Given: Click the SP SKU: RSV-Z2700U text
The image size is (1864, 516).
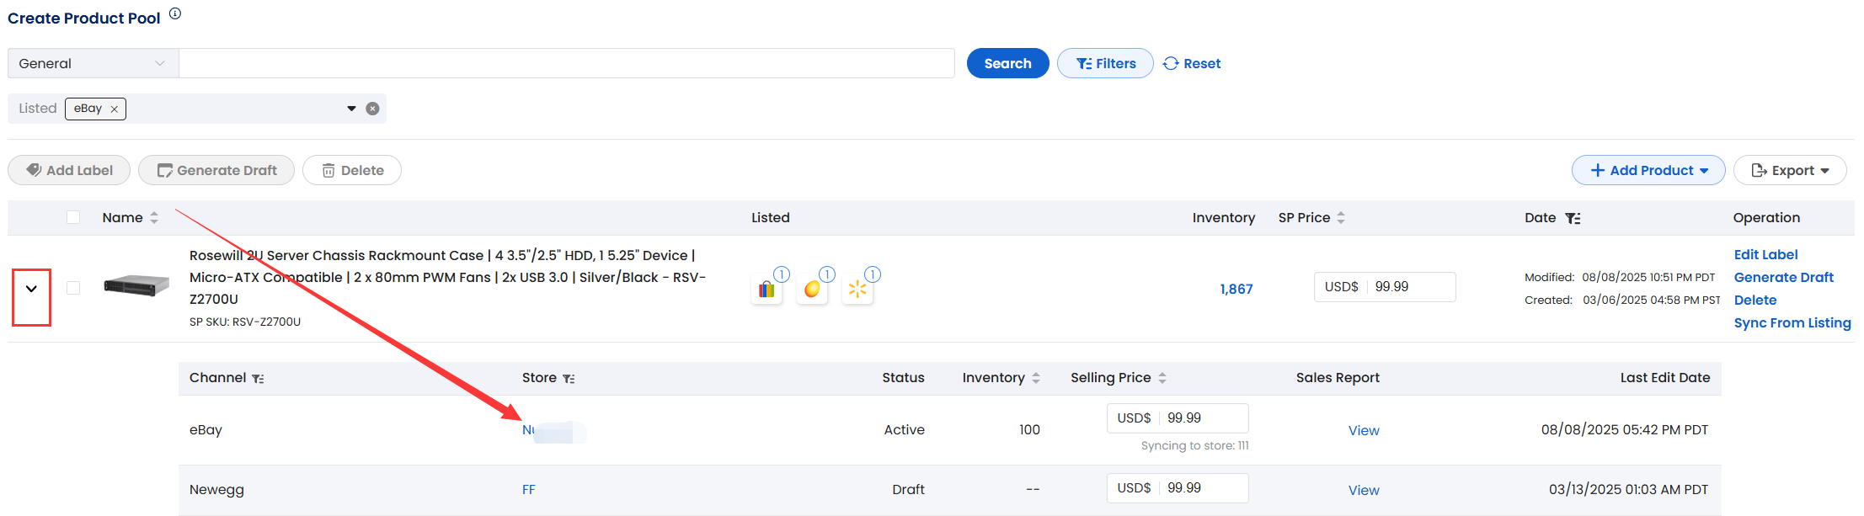Looking at the screenshot, I should [245, 322].
